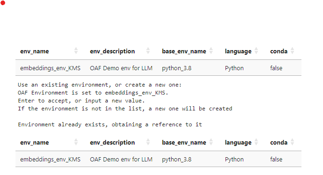Click the sort arrows beside env_name in the lower table
The width and height of the screenshot is (323, 175).
click(x=76, y=142)
